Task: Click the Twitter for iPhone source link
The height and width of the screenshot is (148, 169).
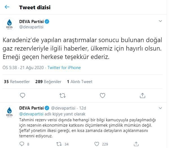Action: [64, 68]
